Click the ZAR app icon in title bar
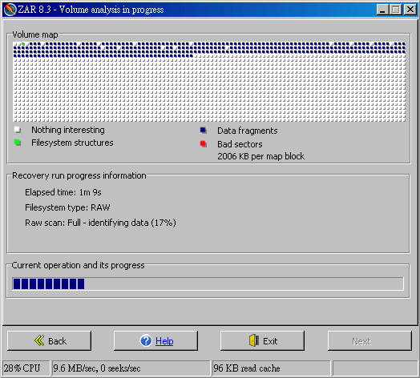Viewport: 420px width, 378px height. 10,10
